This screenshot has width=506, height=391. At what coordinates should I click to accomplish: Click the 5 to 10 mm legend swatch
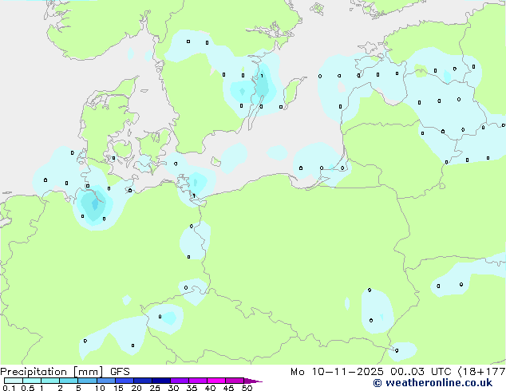coord(87,381)
